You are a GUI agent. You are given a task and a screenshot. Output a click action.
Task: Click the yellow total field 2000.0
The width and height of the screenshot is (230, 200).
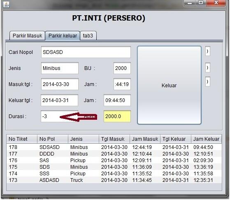[x=117, y=116]
